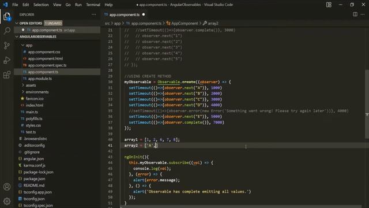Click app.component.ts in Open Editors list

point(47,30)
